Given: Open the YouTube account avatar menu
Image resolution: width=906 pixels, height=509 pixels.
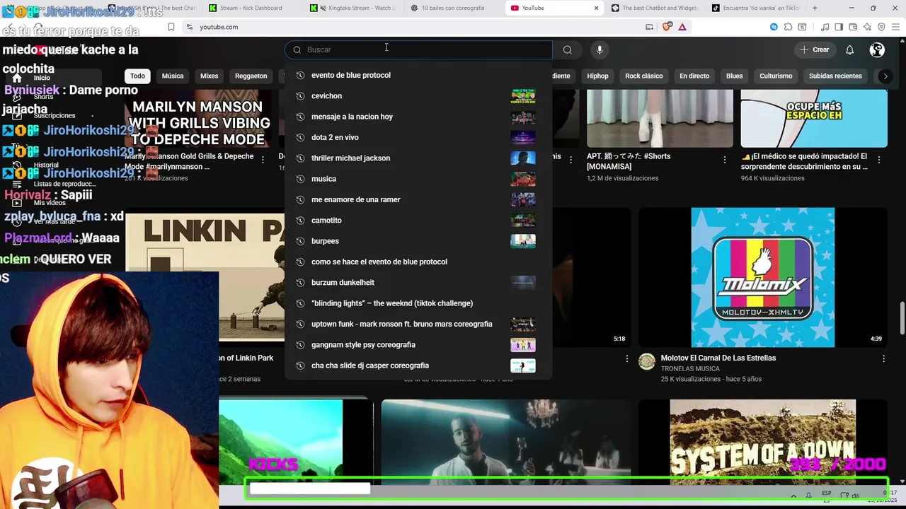Looking at the screenshot, I should click(877, 49).
